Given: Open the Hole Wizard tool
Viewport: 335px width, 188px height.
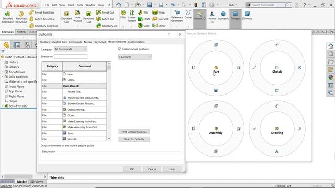Looking at the screenshot, I should point(77,17).
